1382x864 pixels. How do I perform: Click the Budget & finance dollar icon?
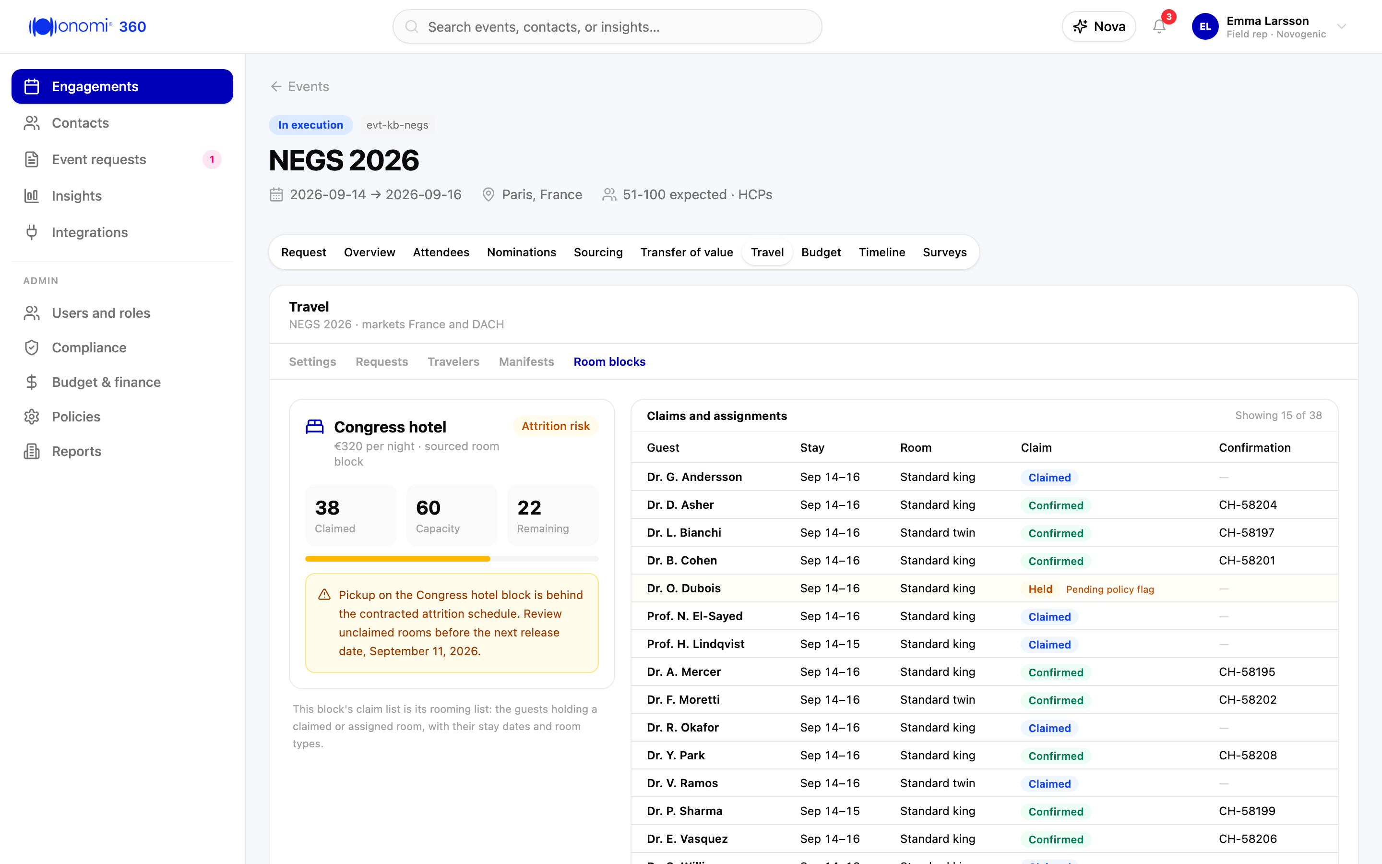click(32, 382)
